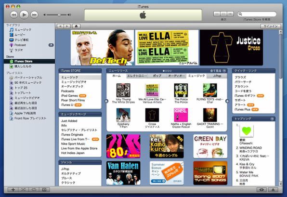Click the previous track (rewind) button
The height and width of the screenshot is (197, 287).
point(14,14)
